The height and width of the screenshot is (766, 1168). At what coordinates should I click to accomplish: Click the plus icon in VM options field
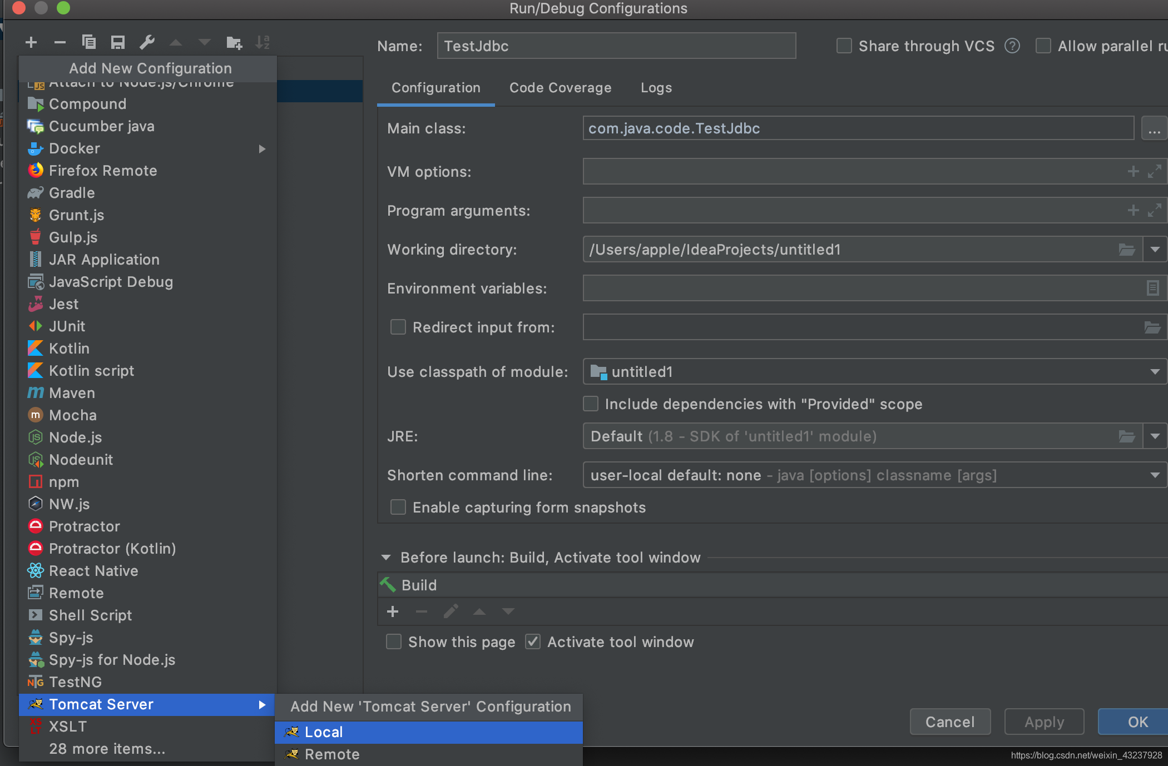click(1133, 171)
